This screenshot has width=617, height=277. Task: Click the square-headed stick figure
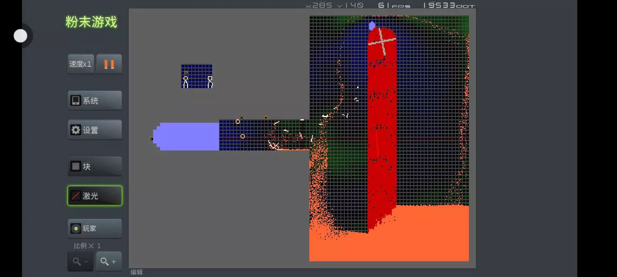pyautogui.click(x=210, y=82)
